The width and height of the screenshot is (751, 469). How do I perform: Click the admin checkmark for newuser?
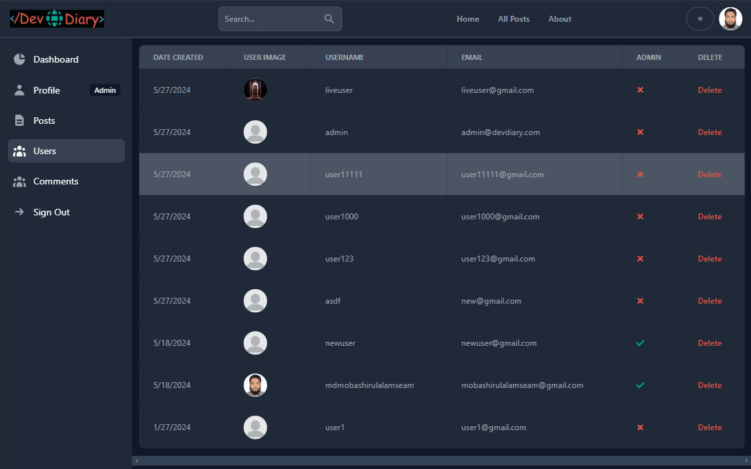point(640,343)
